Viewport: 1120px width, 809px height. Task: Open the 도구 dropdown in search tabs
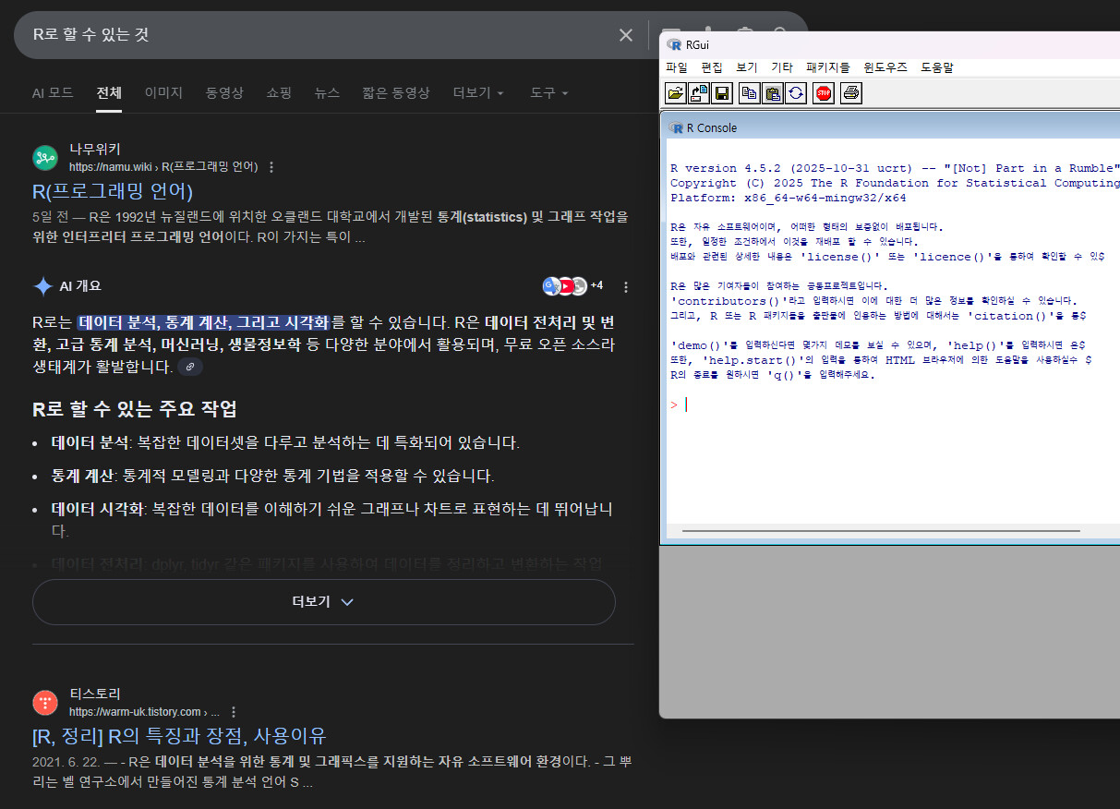[548, 93]
